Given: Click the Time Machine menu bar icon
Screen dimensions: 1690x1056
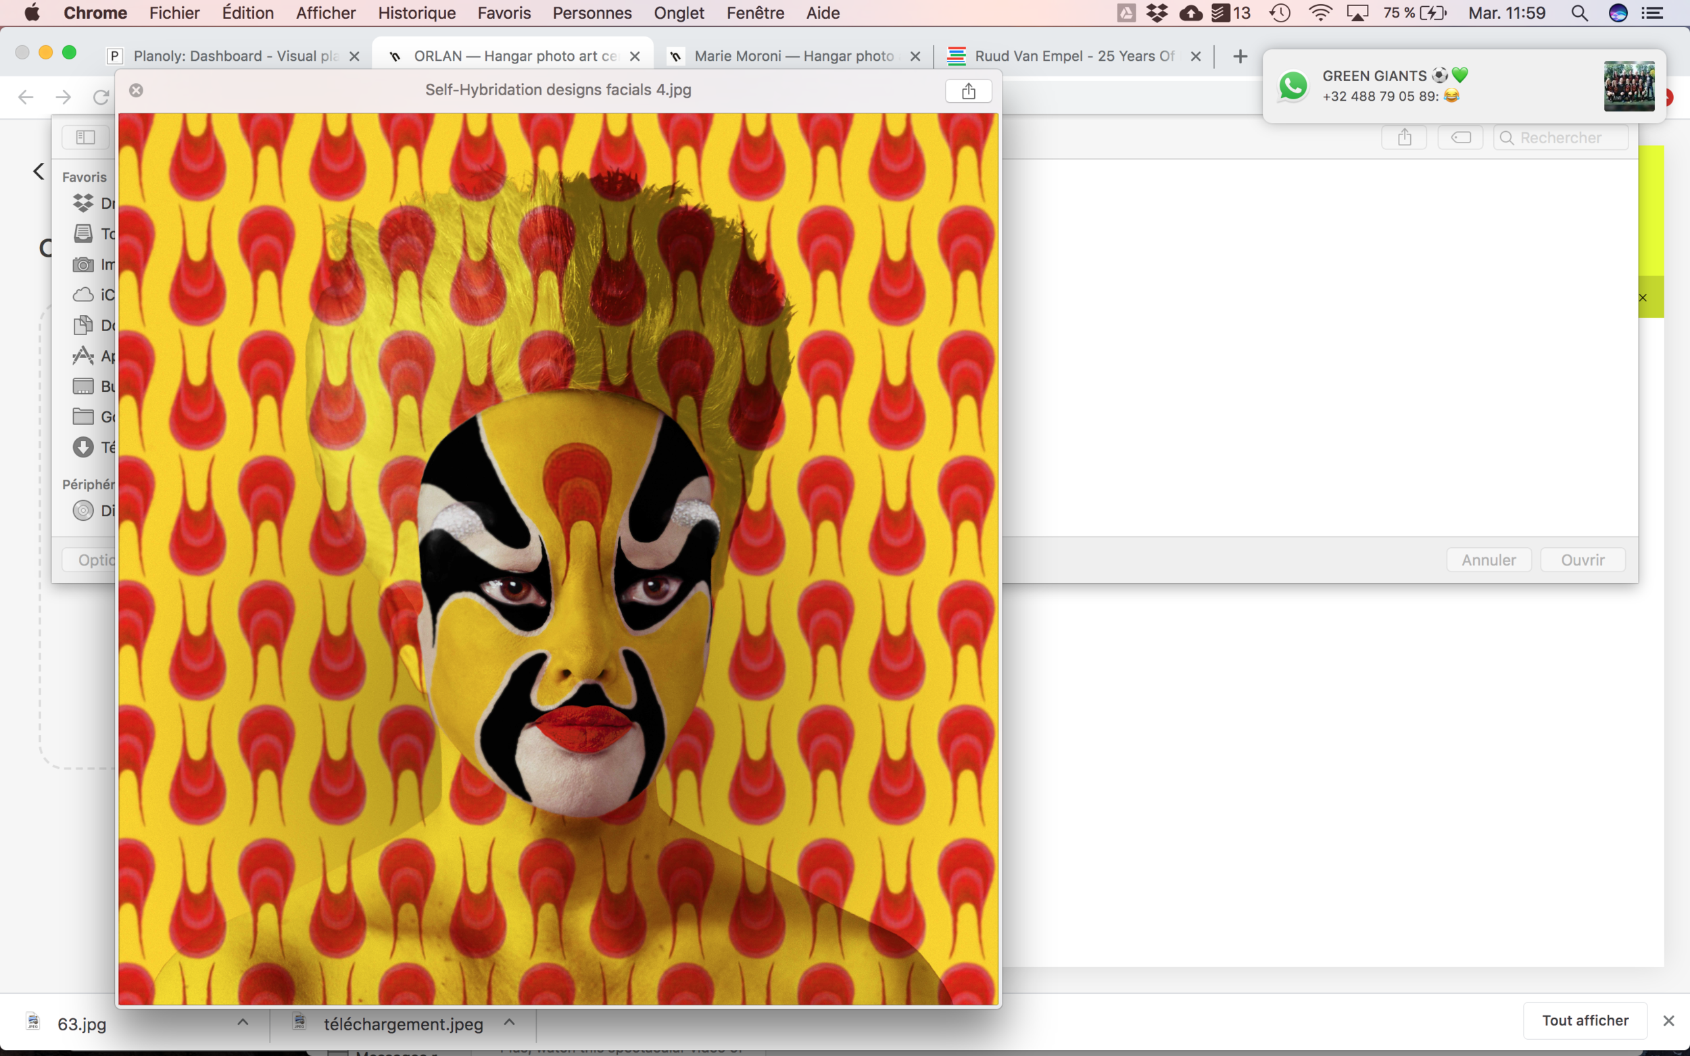Looking at the screenshot, I should click(x=1279, y=14).
